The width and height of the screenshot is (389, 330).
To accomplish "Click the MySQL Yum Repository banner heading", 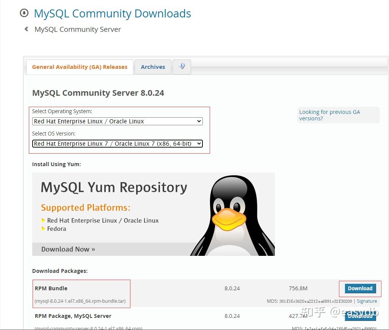I will 113,187.
